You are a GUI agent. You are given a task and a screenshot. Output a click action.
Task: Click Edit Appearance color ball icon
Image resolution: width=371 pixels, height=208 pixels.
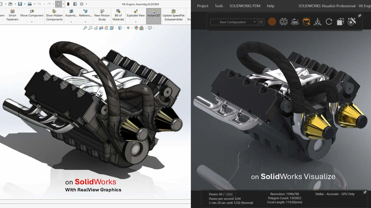coord(136,28)
